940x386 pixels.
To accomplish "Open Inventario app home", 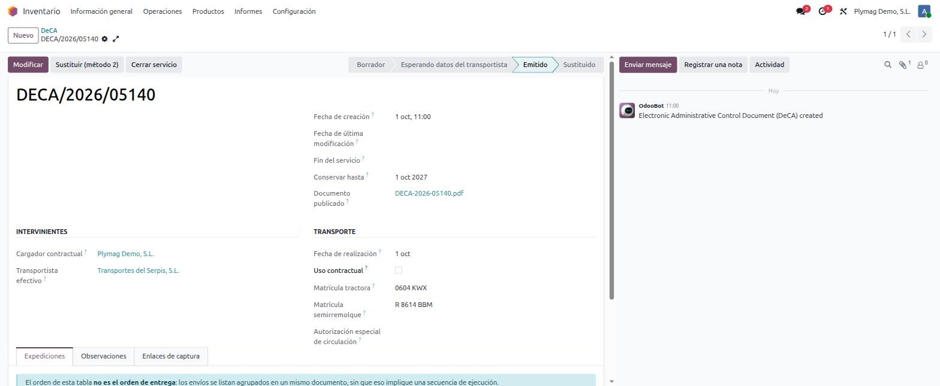I will (x=41, y=11).
